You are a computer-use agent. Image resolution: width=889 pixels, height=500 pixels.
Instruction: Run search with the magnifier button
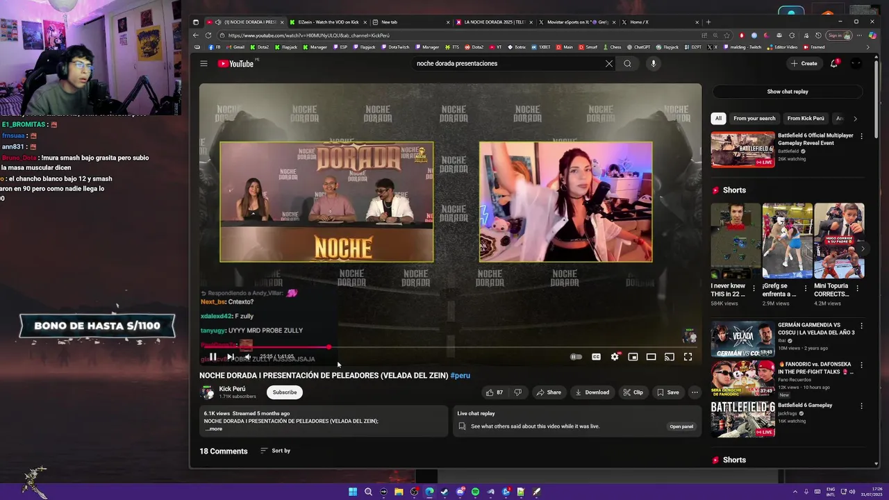click(x=627, y=63)
